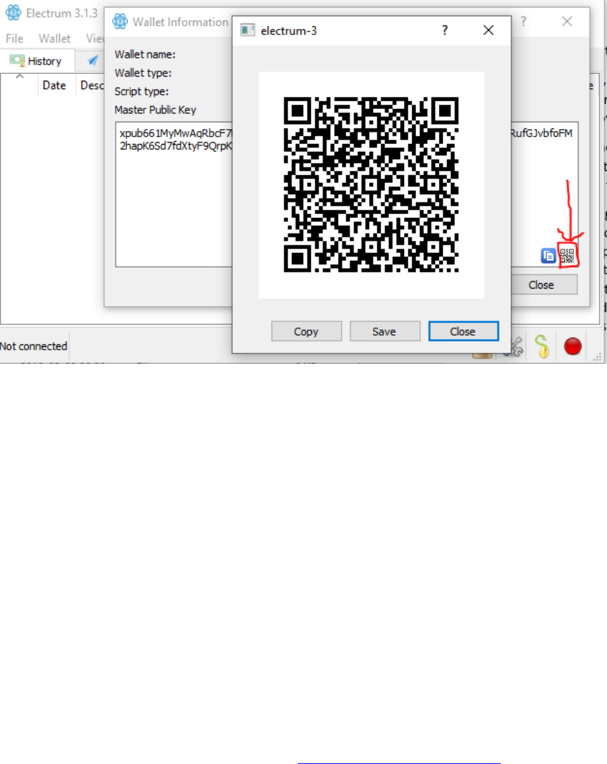Click the Electrum logo in main title bar
The height and width of the screenshot is (764, 607).
(13, 13)
